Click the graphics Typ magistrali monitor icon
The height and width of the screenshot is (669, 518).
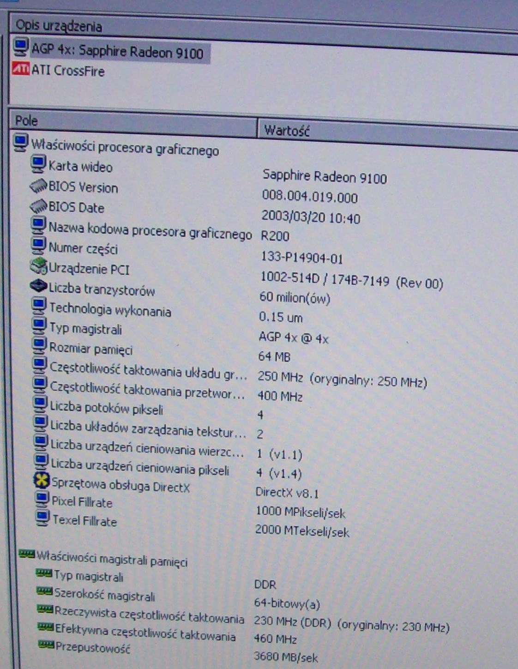(39, 325)
